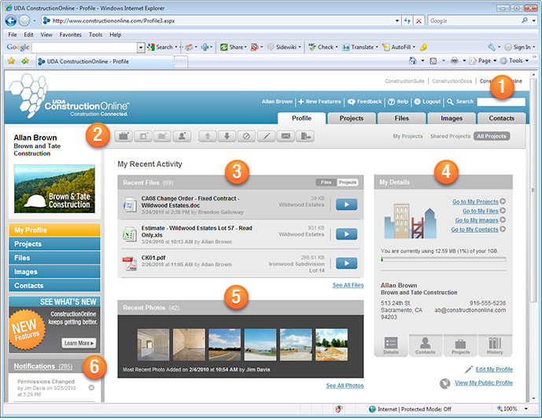The height and width of the screenshot is (420, 542).
Task: Click Edit My Profile link
Action: pyautogui.click(x=494, y=370)
